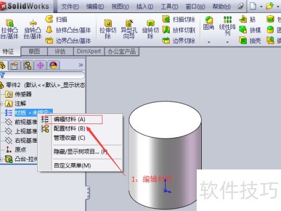Select the 旋转切除 revolved cut tool

click(x=150, y=29)
